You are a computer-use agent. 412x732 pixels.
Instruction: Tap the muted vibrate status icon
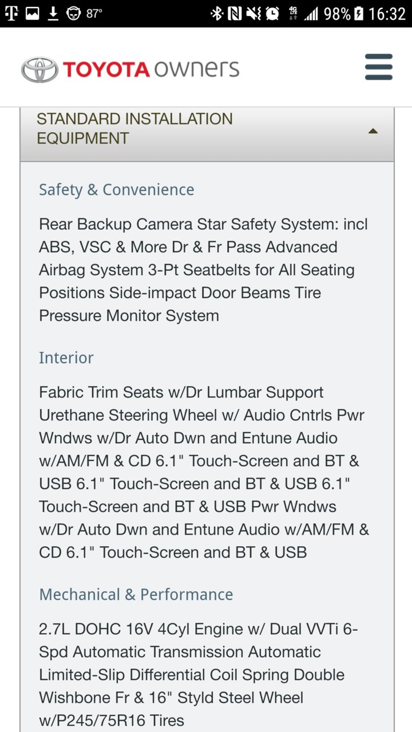[253, 14]
